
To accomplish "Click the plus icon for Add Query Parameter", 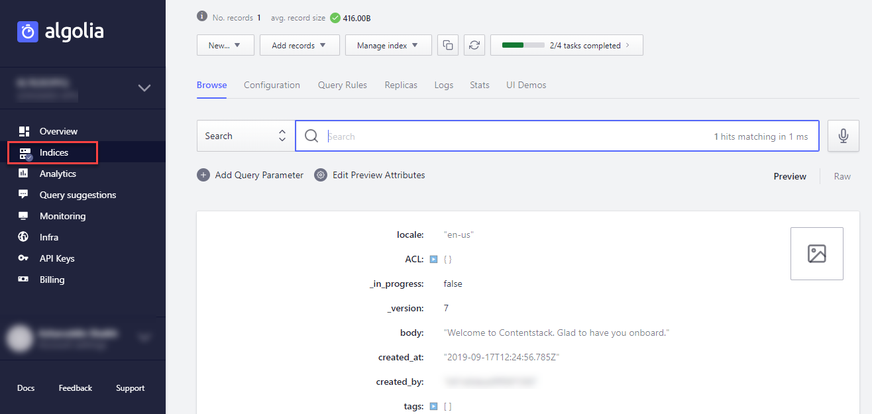I will click(x=203, y=176).
